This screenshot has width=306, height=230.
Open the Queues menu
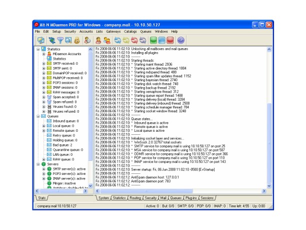(145, 31)
